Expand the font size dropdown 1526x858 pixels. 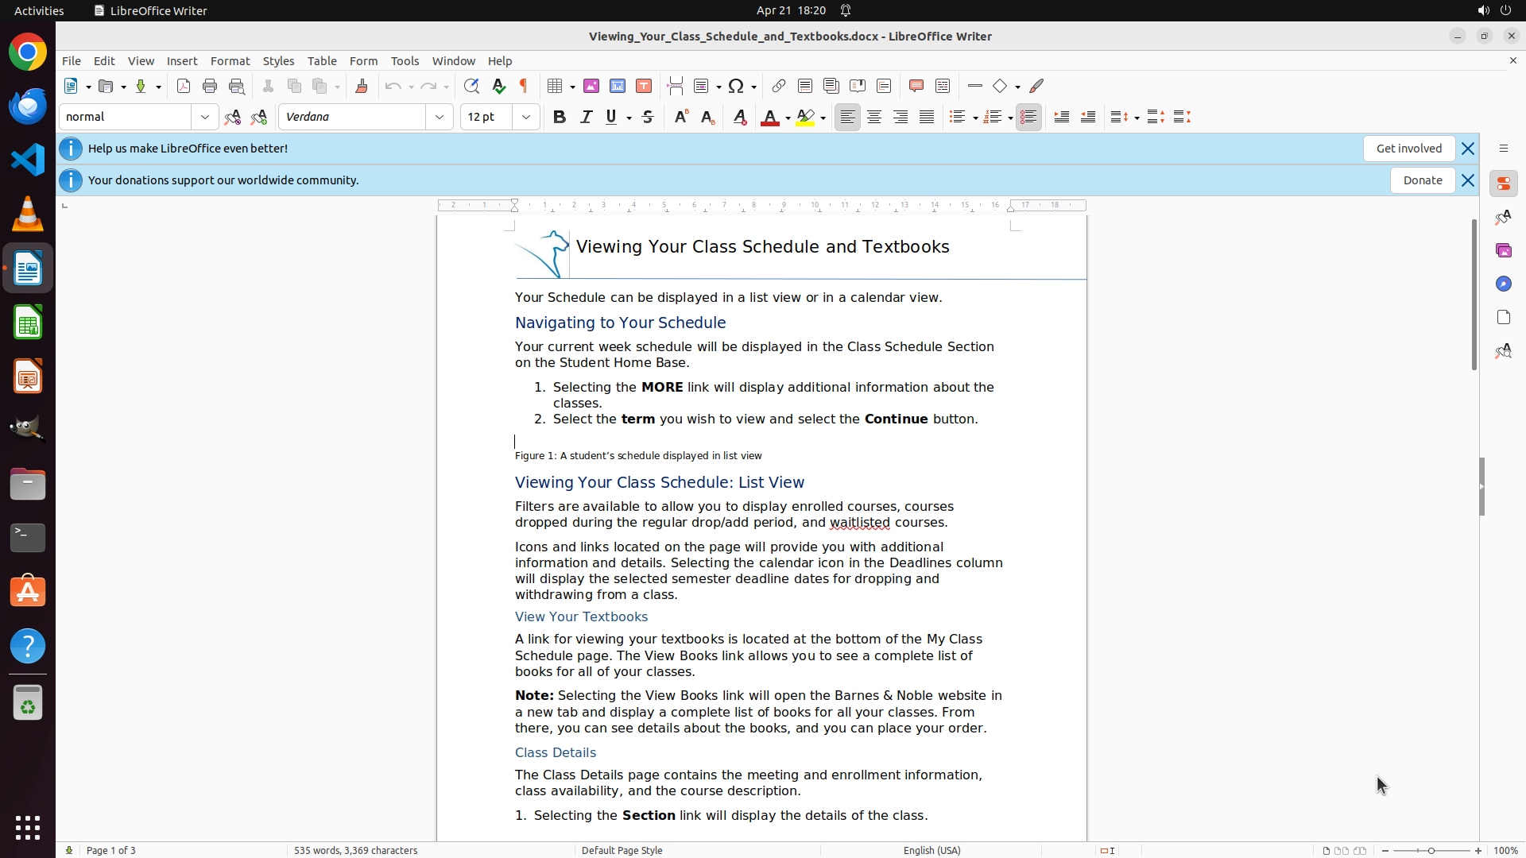pyautogui.click(x=526, y=117)
